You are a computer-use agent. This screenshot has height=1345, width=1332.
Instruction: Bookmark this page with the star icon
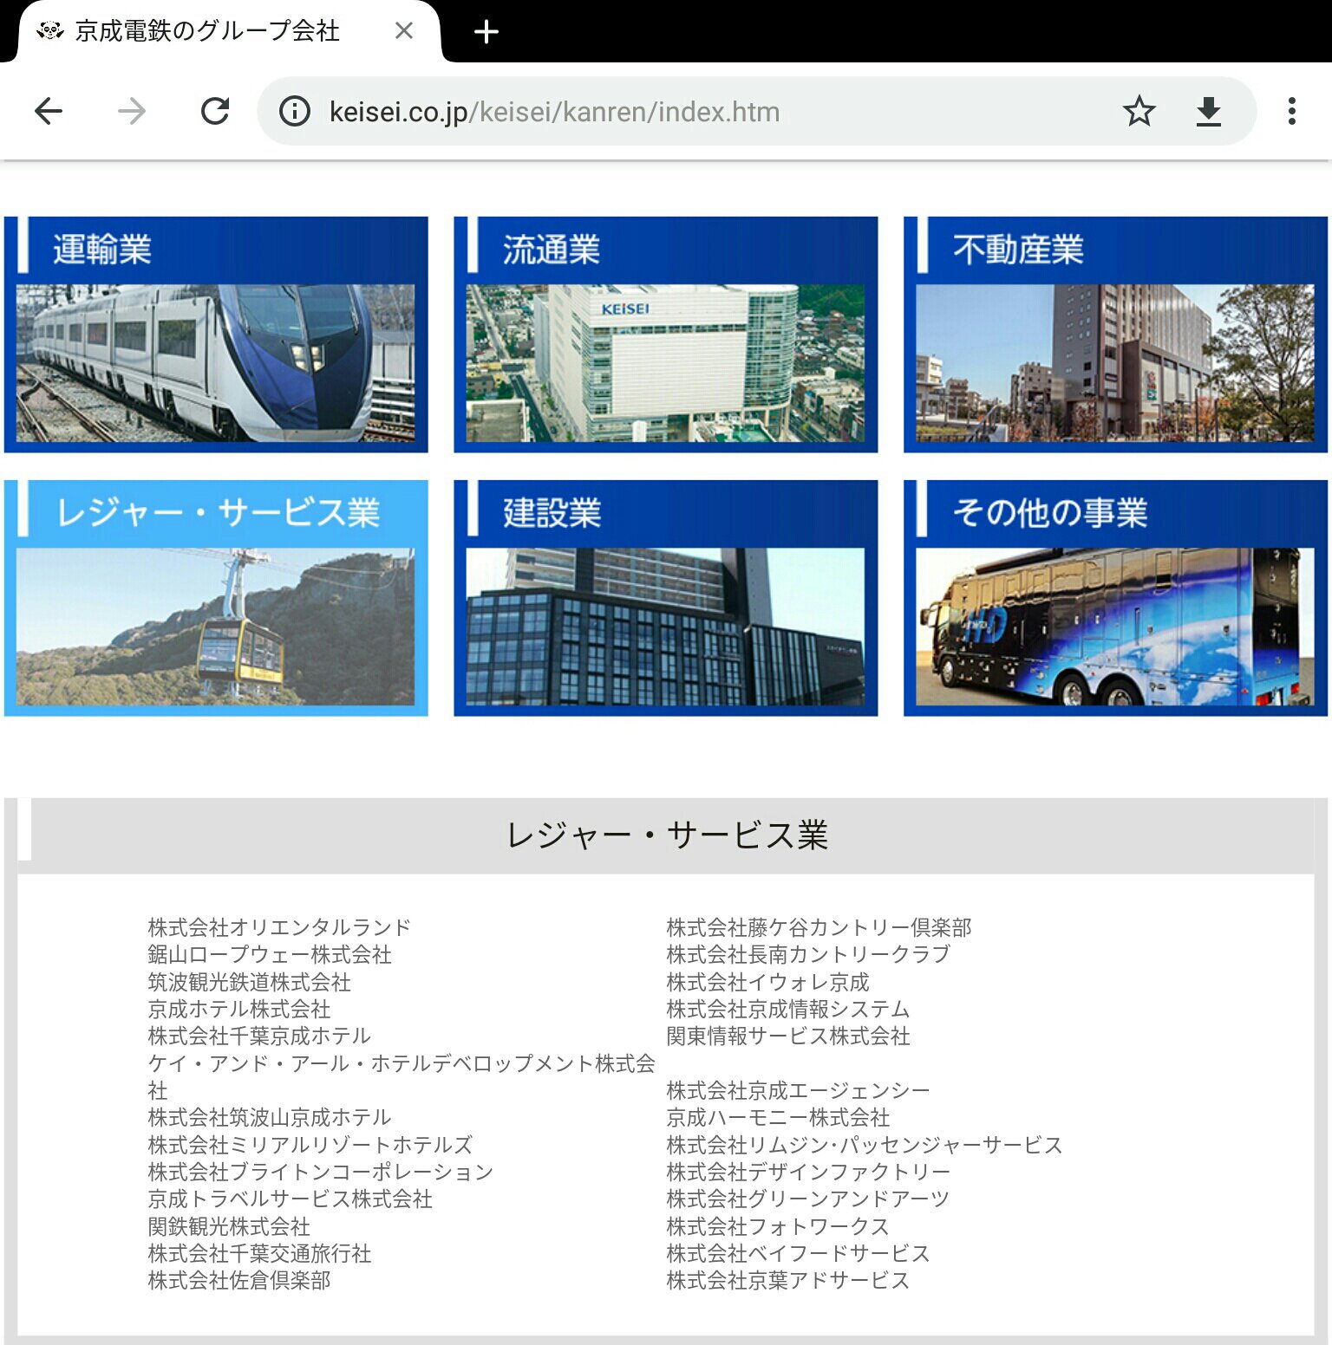tap(1139, 111)
